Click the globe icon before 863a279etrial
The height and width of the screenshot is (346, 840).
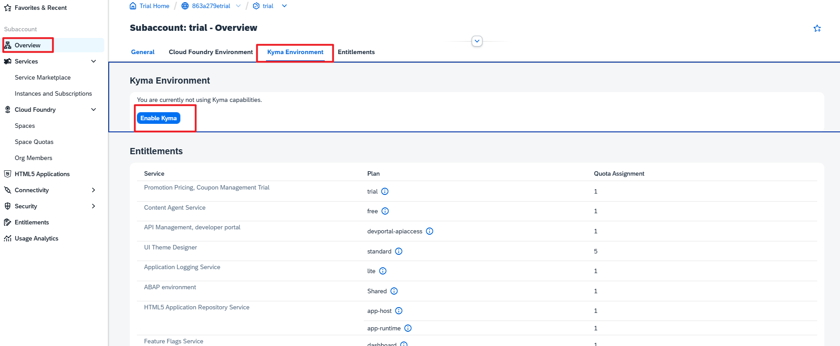[185, 6]
